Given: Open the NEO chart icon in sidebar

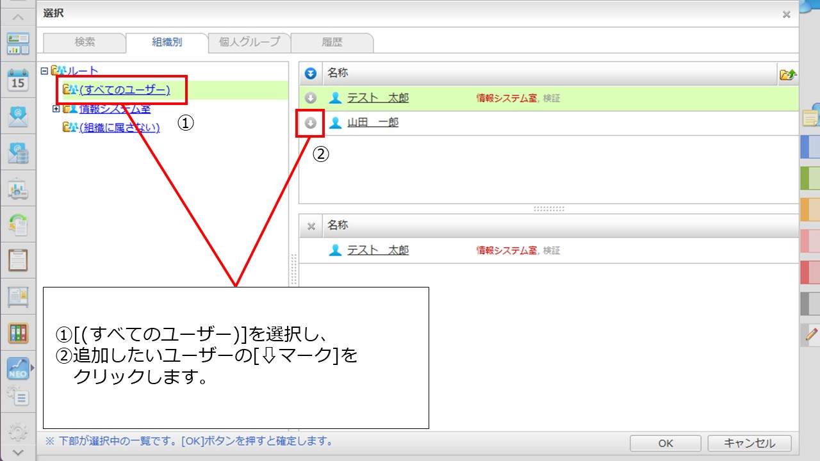Looking at the screenshot, I should point(18,369).
